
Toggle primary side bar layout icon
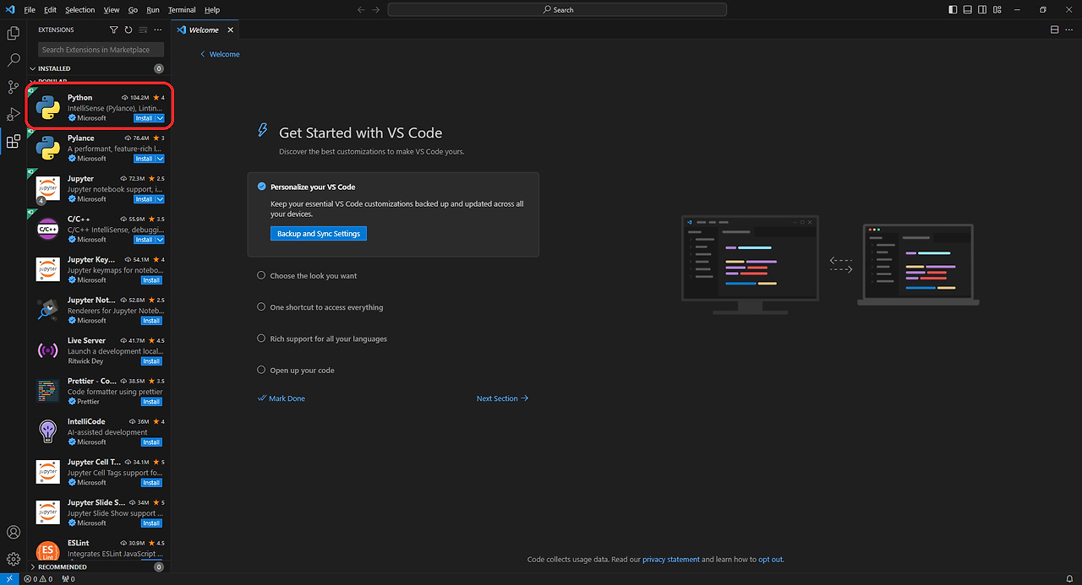click(x=954, y=9)
